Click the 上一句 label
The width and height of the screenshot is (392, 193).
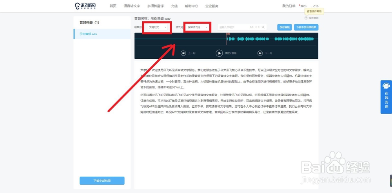[192, 53]
